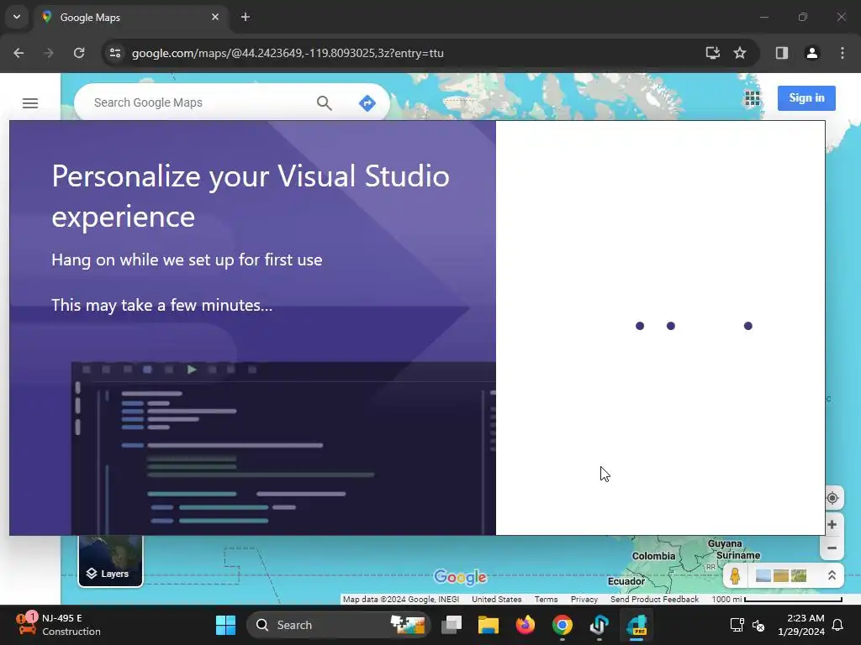Click the magnifier search icon in Maps
The width and height of the screenshot is (861, 645).
click(324, 102)
